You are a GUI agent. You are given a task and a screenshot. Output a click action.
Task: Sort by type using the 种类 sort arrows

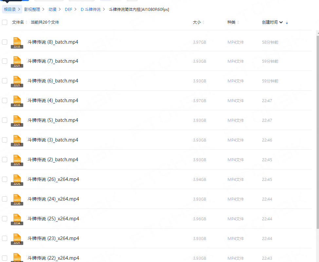pos(238,22)
